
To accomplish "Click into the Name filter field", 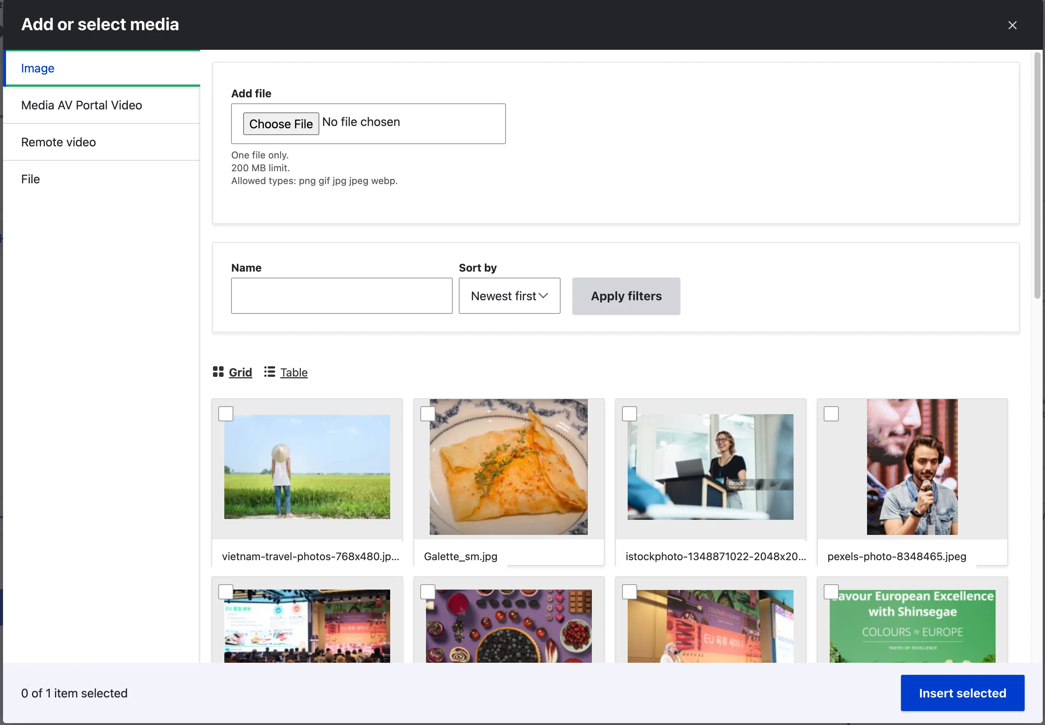I will (342, 296).
